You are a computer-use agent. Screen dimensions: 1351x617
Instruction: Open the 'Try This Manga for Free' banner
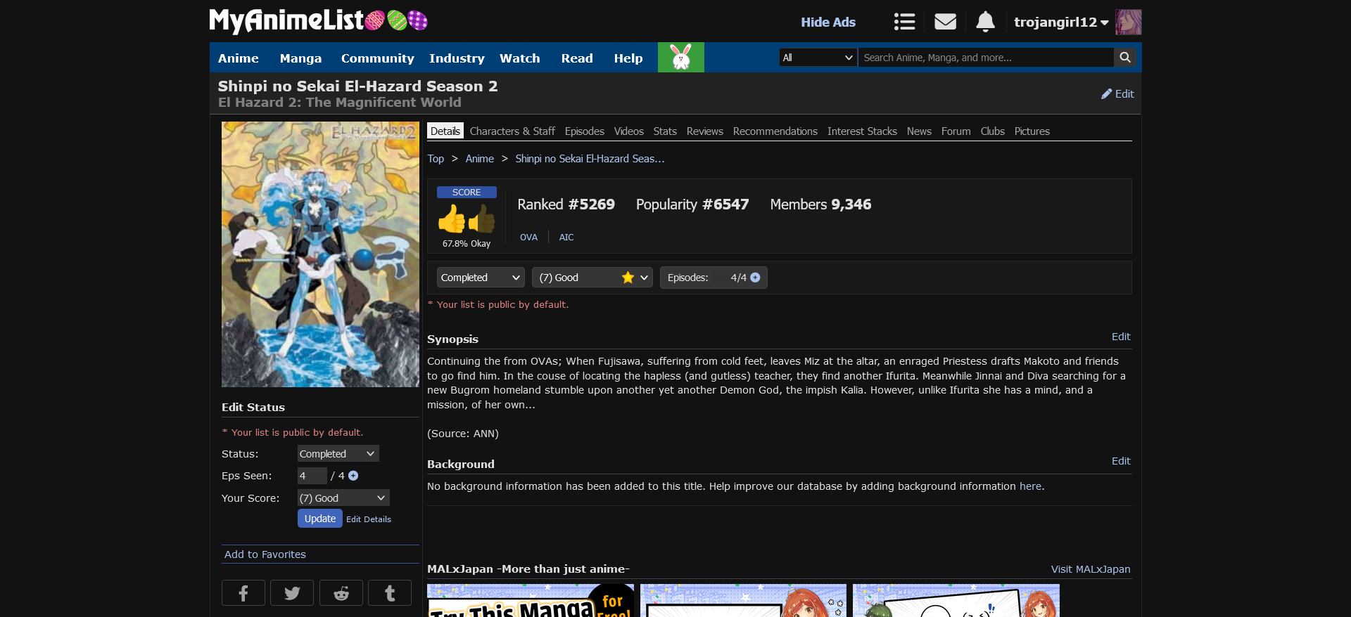tap(531, 600)
